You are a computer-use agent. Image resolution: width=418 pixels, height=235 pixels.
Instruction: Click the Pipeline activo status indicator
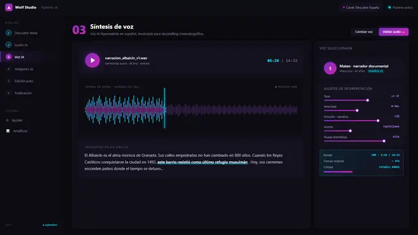tap(400, 7)
